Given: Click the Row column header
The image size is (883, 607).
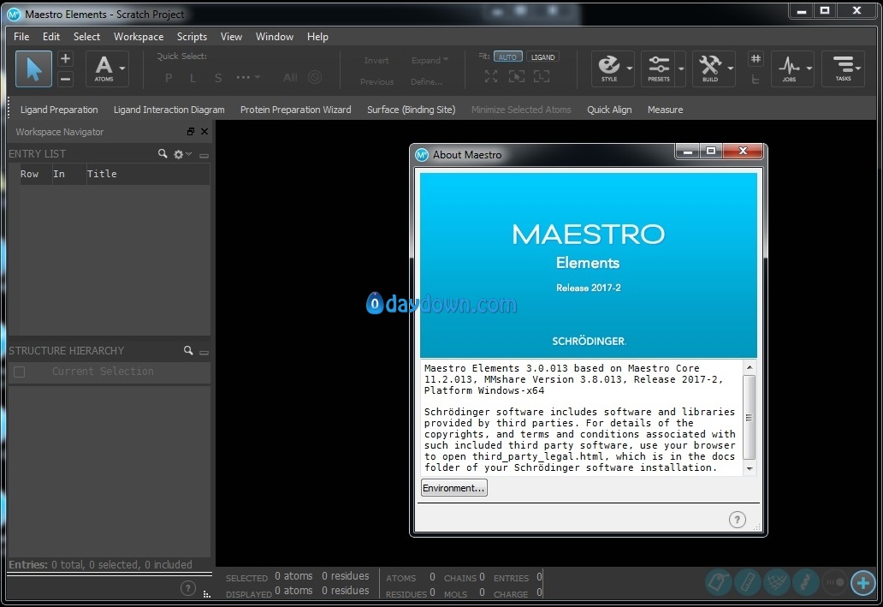Looking at the screenshot, I should pos(35,174).
